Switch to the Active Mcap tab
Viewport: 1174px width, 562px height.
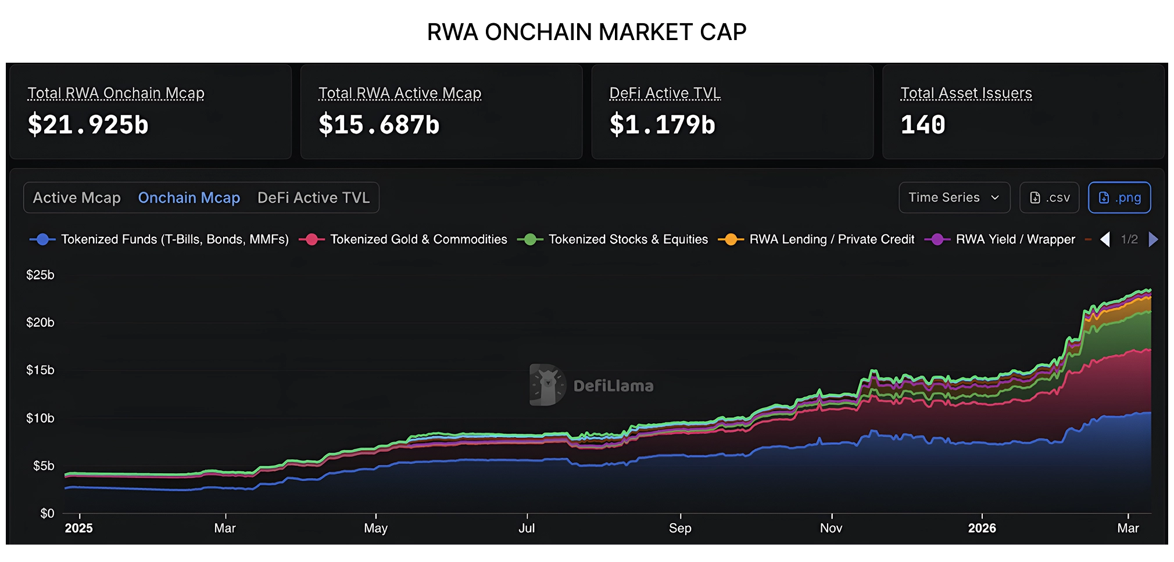pyautogui.click(x=77, y=198)
